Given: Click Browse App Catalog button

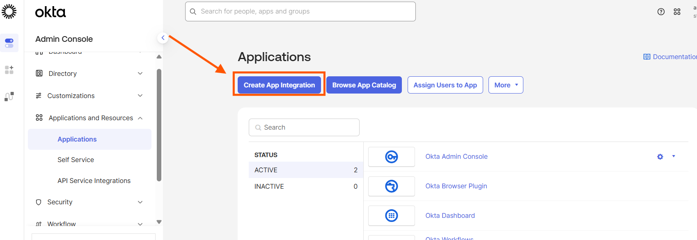Looking at the screenshot, I should 364,85.
